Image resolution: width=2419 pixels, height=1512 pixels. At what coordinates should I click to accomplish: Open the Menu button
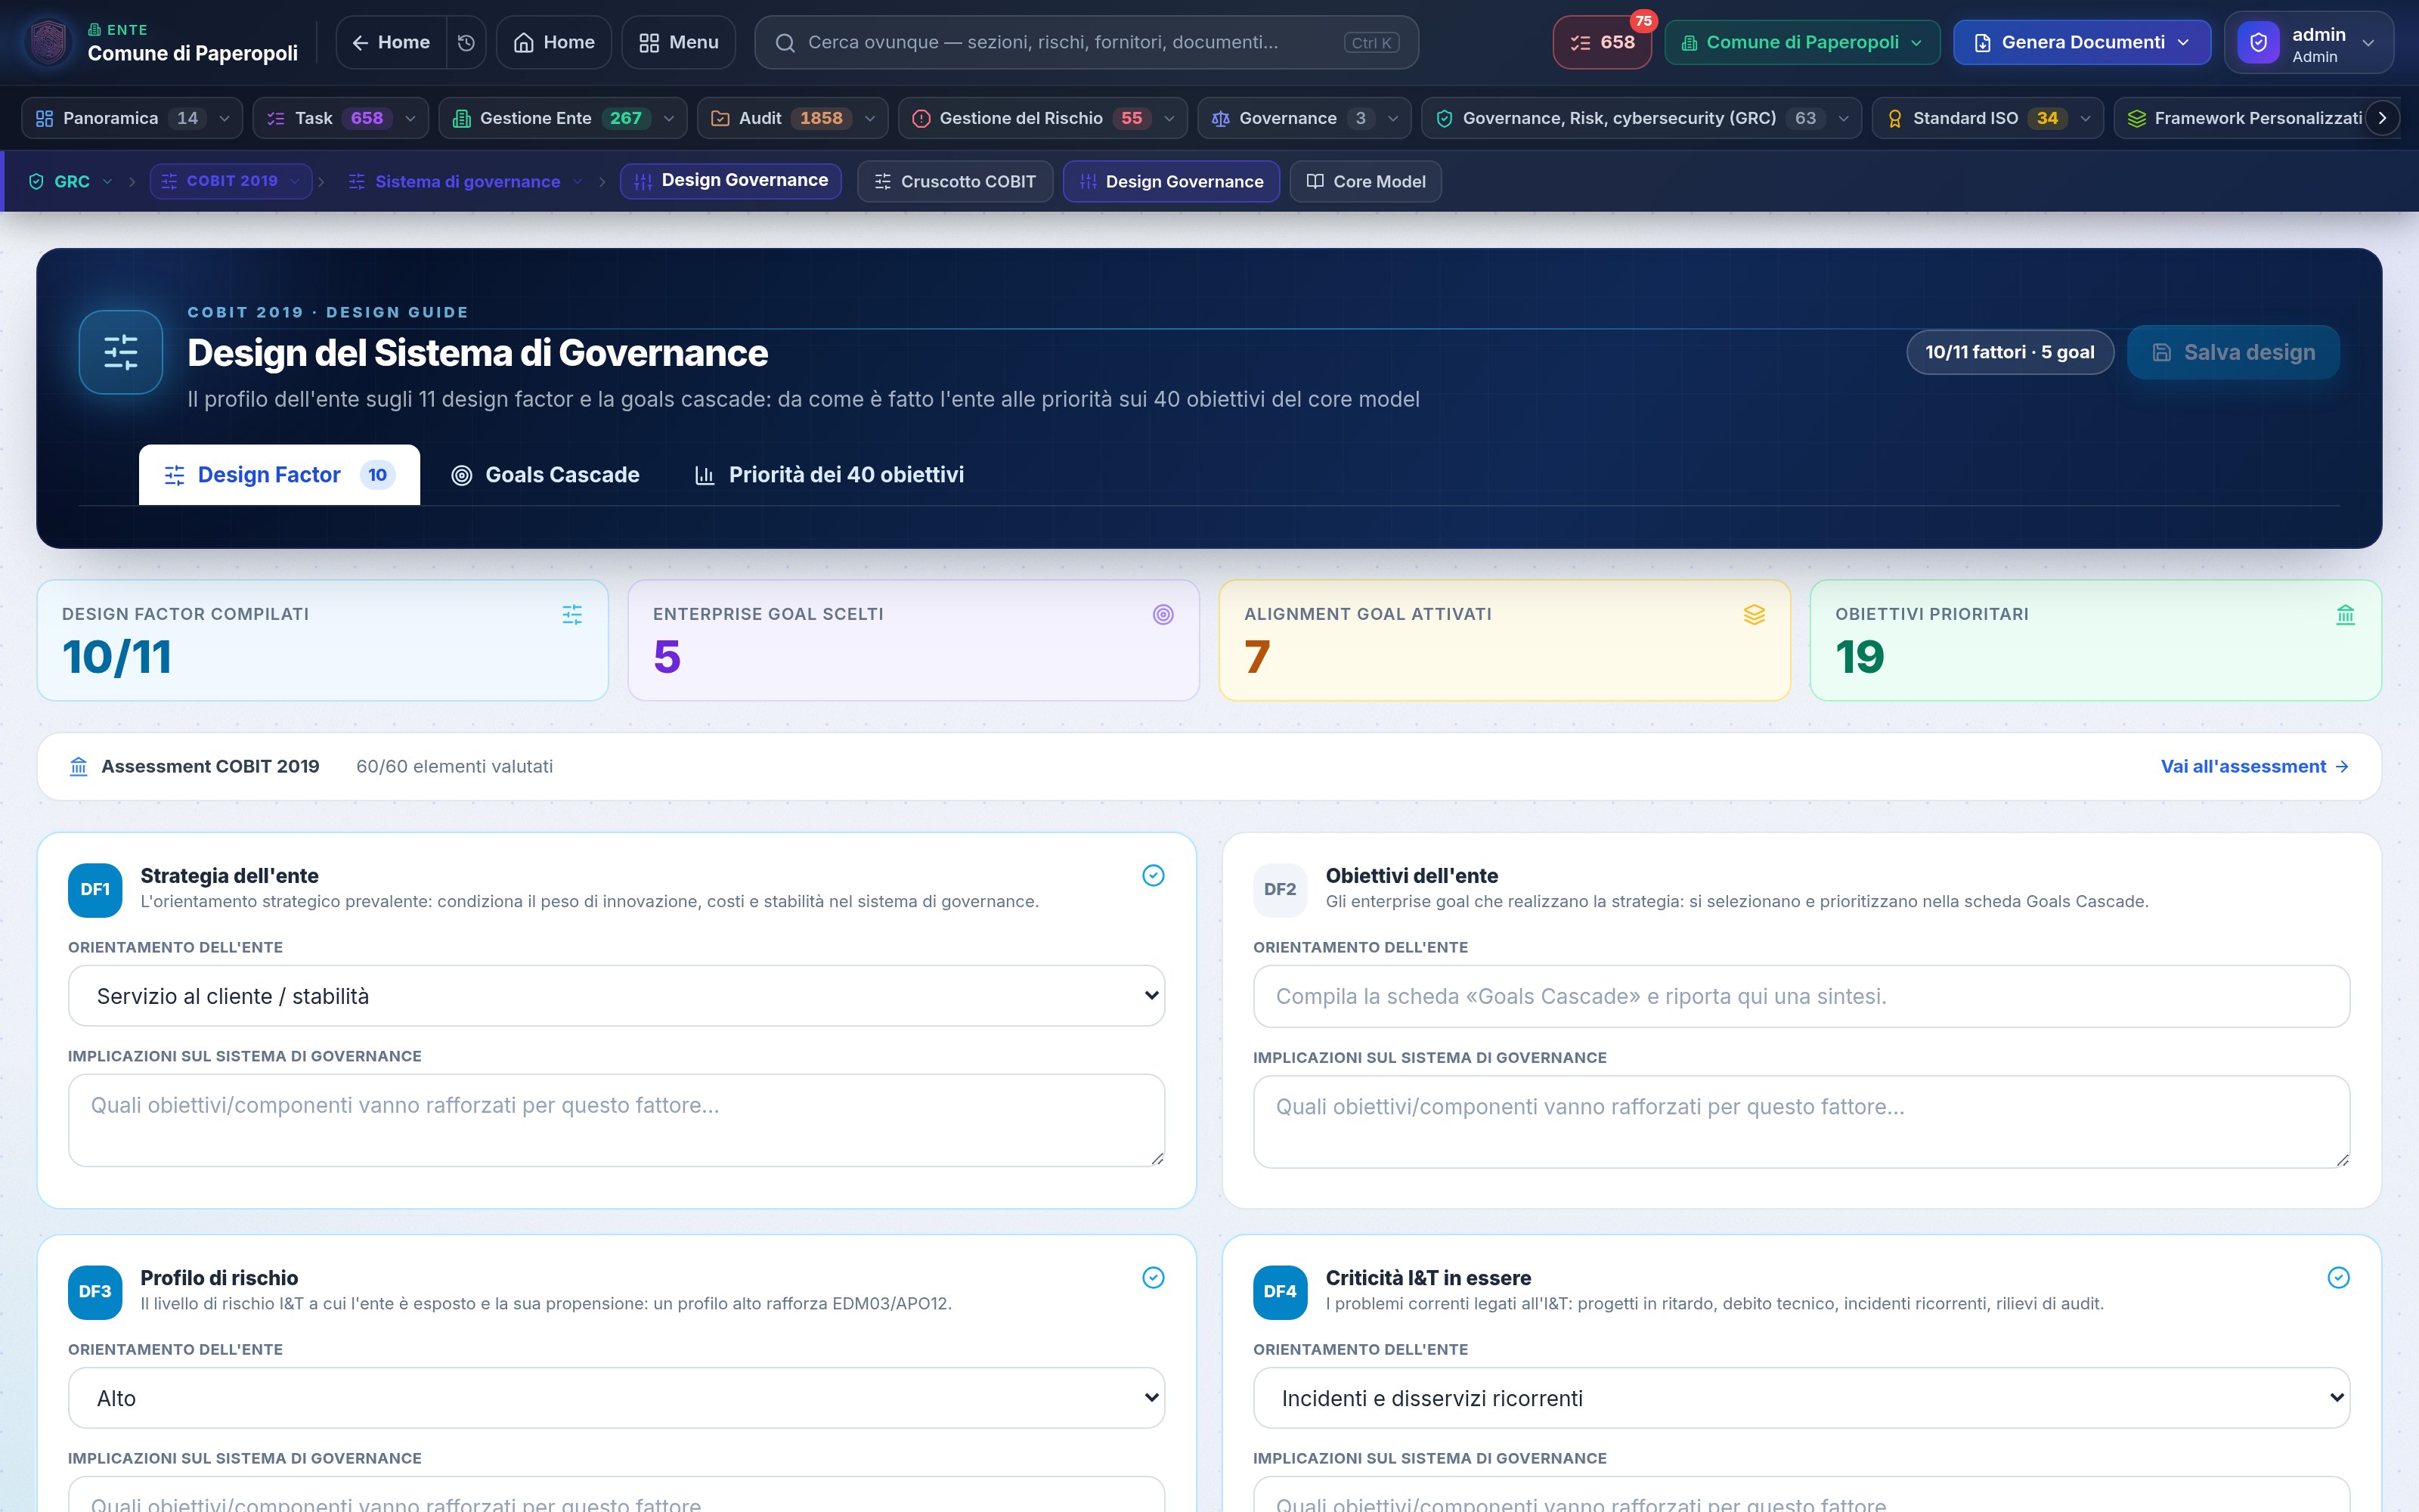(x=679, y=42)
